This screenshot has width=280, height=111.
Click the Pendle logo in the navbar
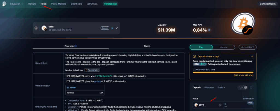click(x=4, y=4)
